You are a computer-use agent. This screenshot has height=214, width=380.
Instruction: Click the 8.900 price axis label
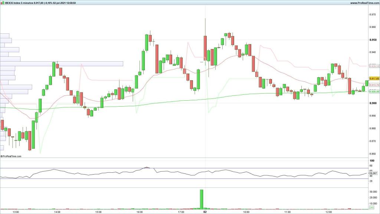click(373, 103)
